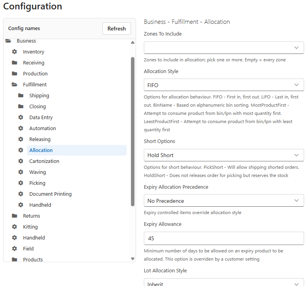Select the Inventory config item
Image resolution: width=308 pixels, height=286 pixels.
34,52
